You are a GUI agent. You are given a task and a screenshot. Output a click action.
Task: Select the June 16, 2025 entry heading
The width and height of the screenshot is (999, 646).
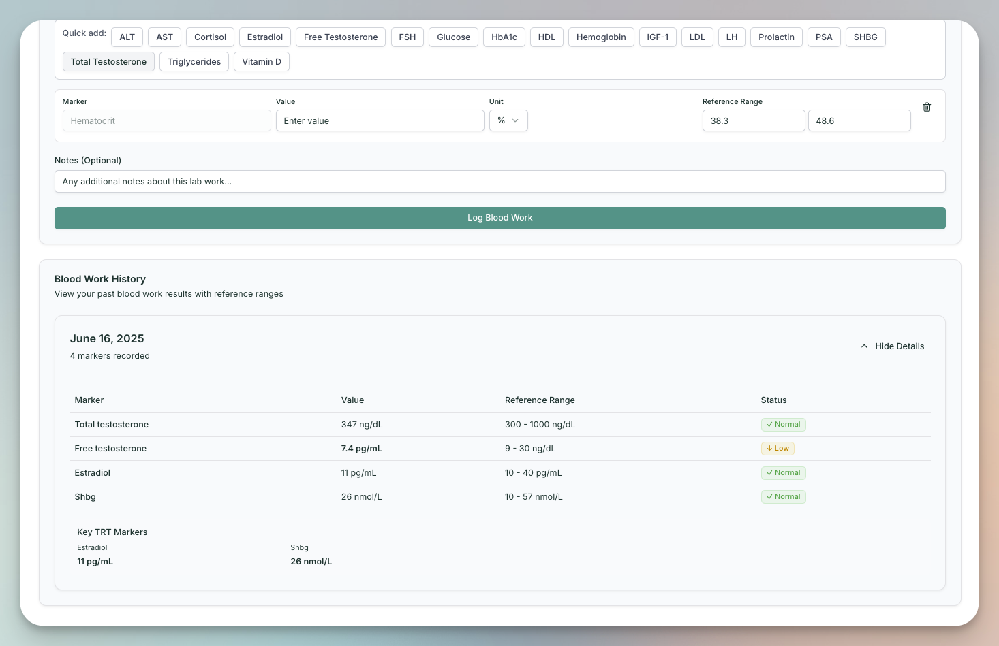107,338
